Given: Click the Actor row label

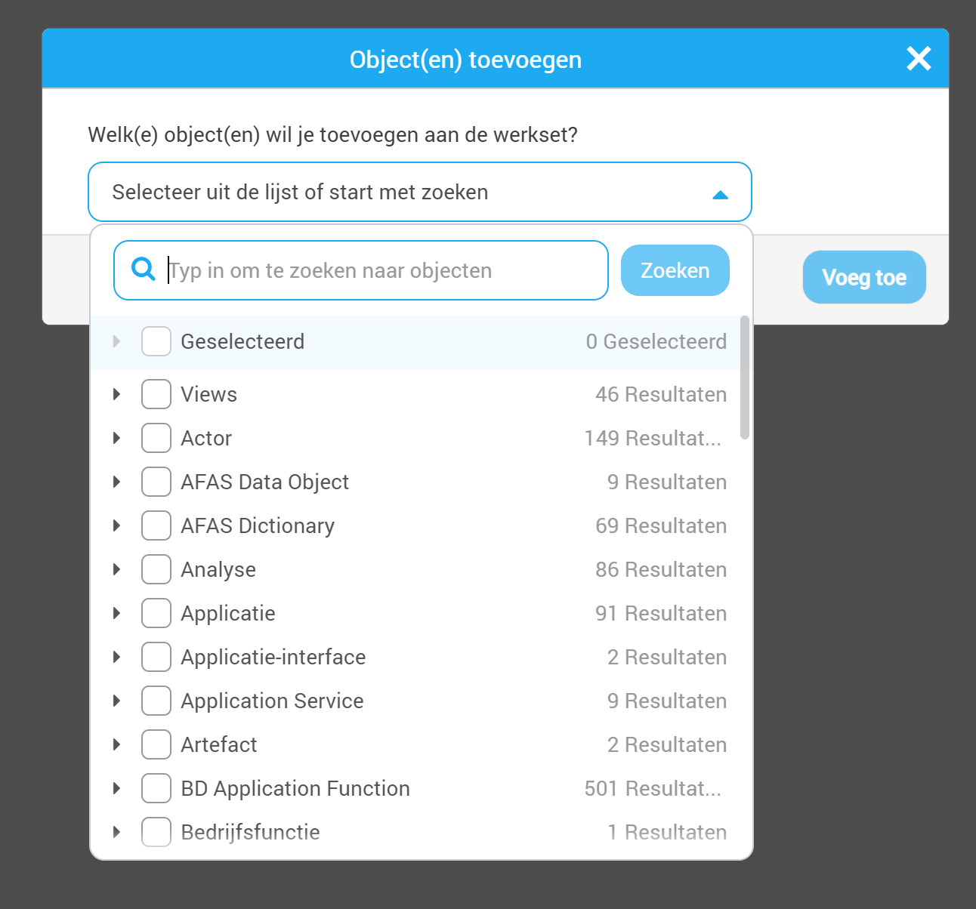Looking at the screenshot, I should [x=206, y=438].
